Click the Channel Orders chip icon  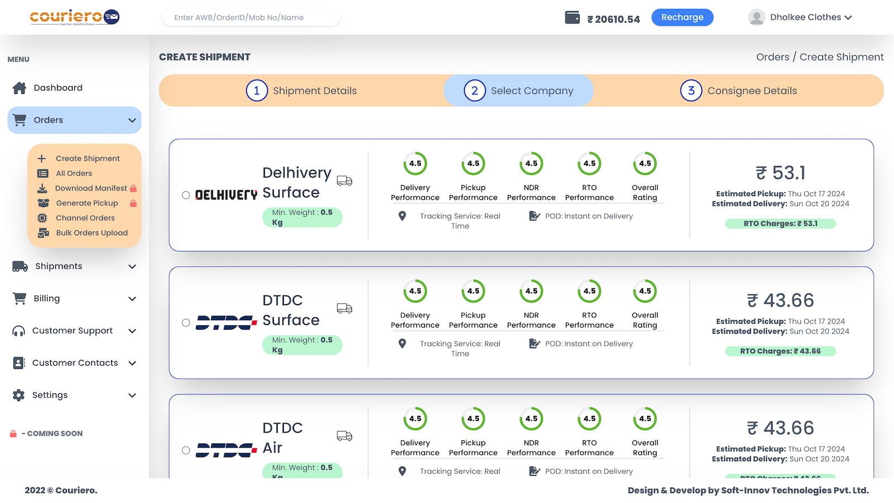[x=42, y=218]
